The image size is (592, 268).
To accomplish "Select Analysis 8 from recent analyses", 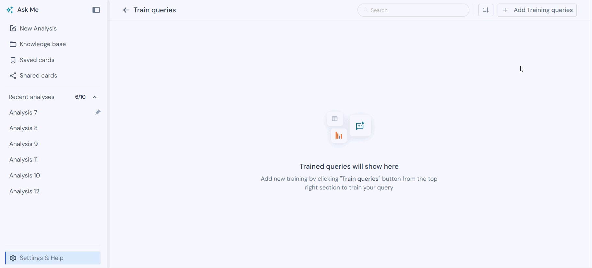I will pyautogui.click(x=23, y=128).
